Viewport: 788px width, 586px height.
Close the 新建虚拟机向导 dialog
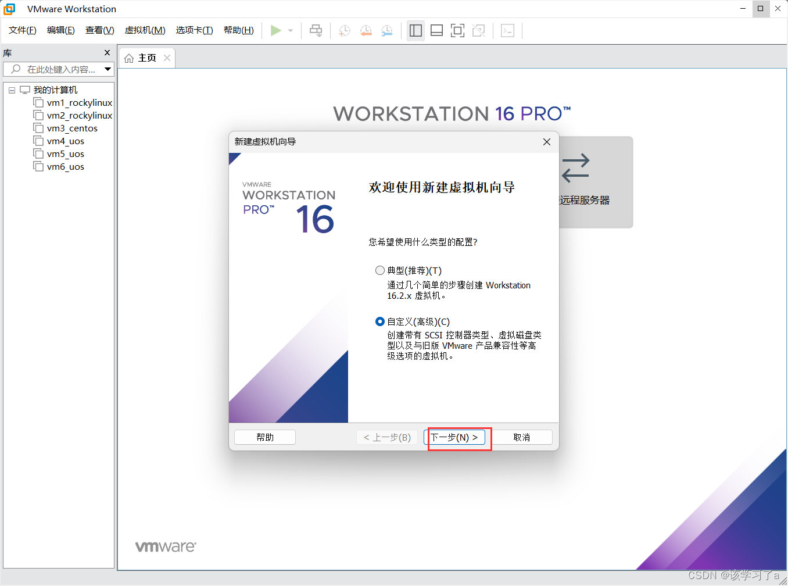[547, 142]
